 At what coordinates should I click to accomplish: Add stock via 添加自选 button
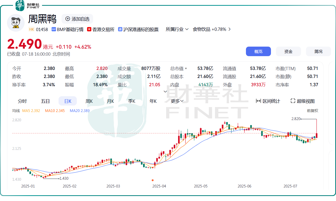(x=77, y=19)
